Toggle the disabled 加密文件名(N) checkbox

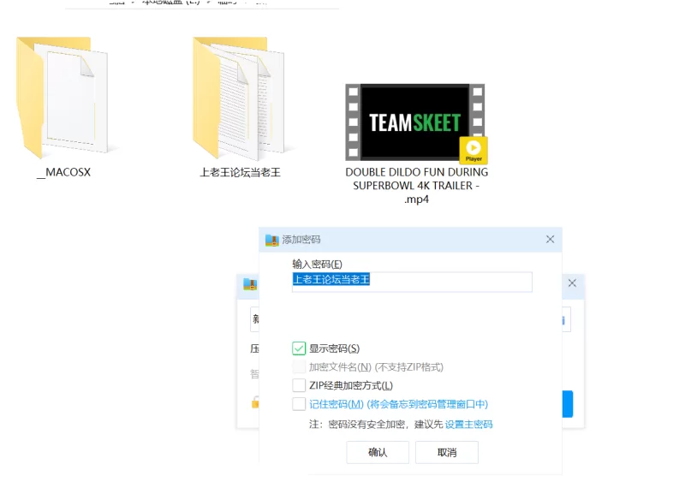[x=299, y=367]
